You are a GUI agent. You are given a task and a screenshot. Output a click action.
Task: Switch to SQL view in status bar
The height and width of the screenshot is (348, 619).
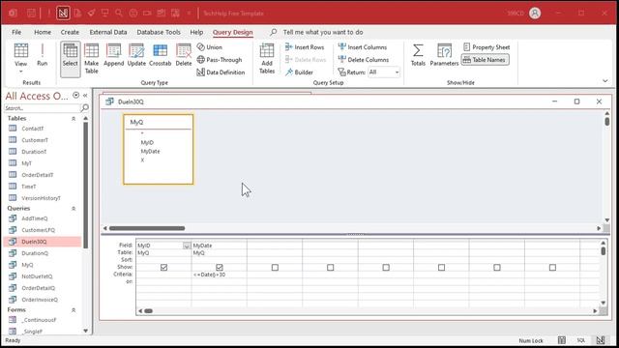point(580,340)
